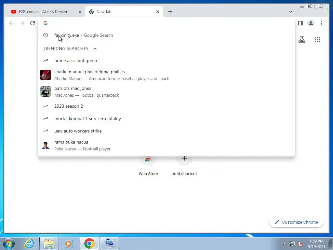The height and width of the screenshot is (250, 333).
Task: Select 'charlie manuel philadelphia phillies' suggestion
Action: 166,75
